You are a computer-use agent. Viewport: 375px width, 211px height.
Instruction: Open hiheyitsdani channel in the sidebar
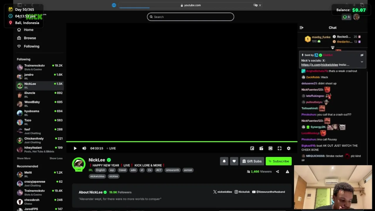(x=40, y=149)
